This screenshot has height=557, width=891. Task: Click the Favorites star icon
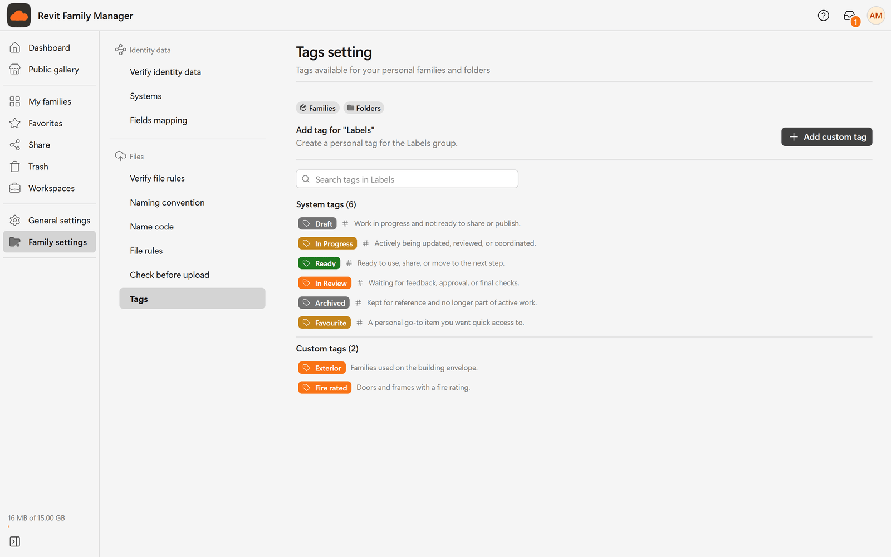[x=15, y=123]
